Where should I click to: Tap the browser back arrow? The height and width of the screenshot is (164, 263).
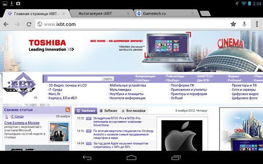(x=6, y=24)
